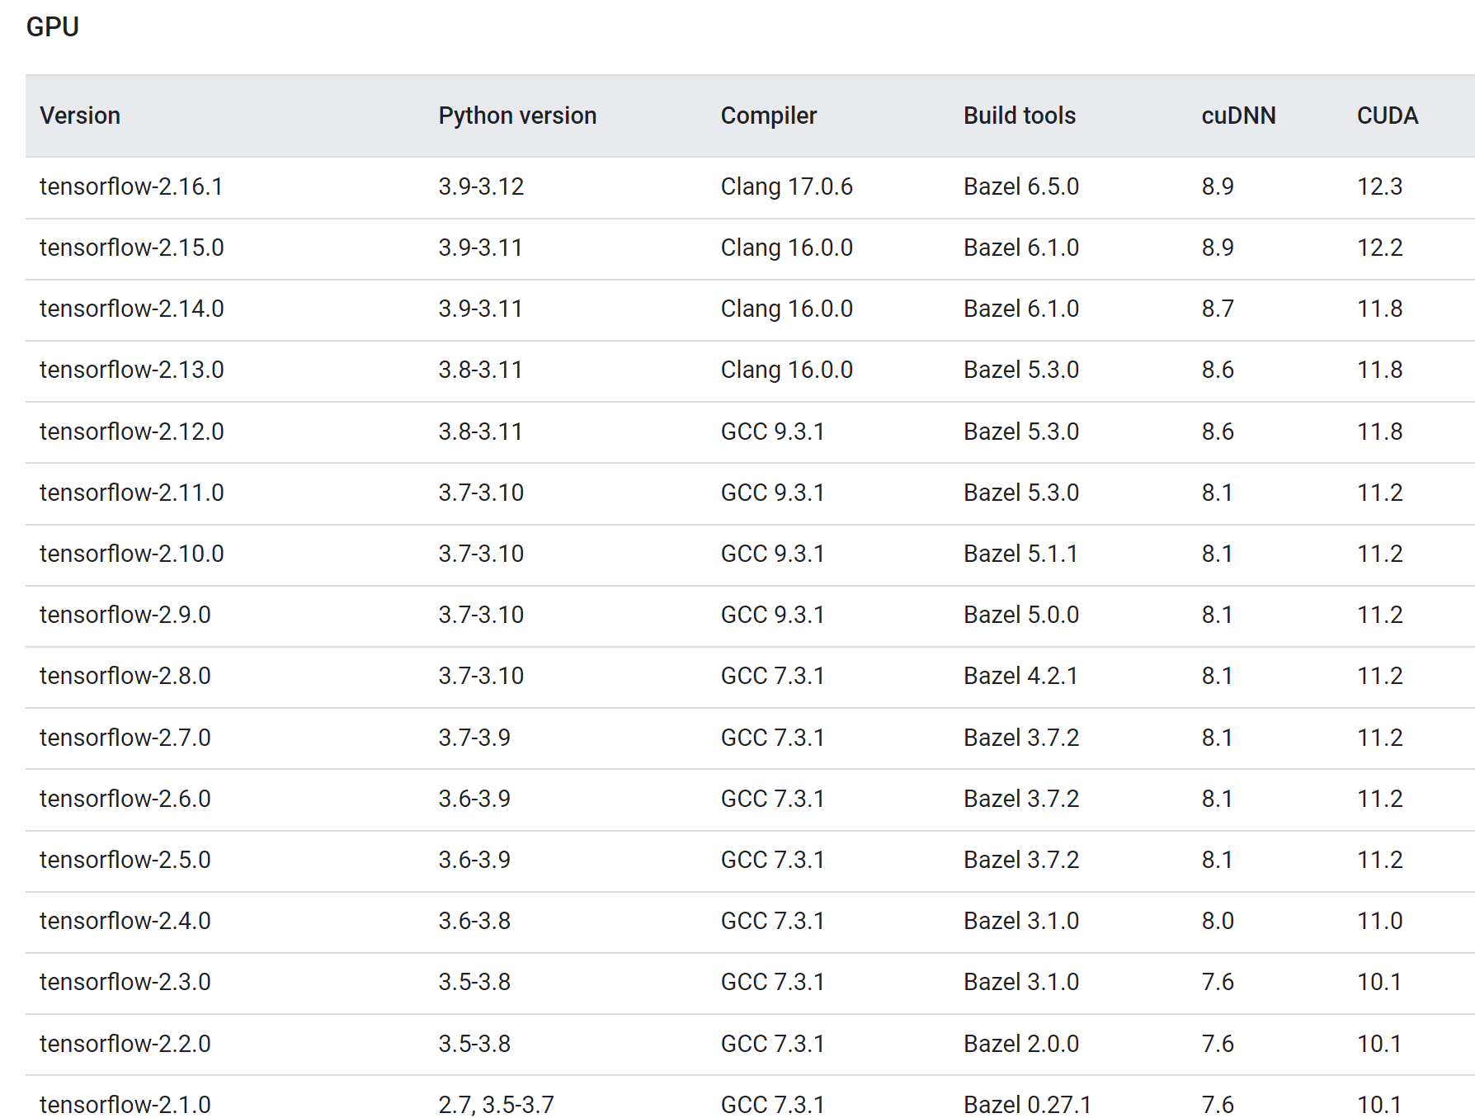Click the Compiler column header

coord(768,116)
